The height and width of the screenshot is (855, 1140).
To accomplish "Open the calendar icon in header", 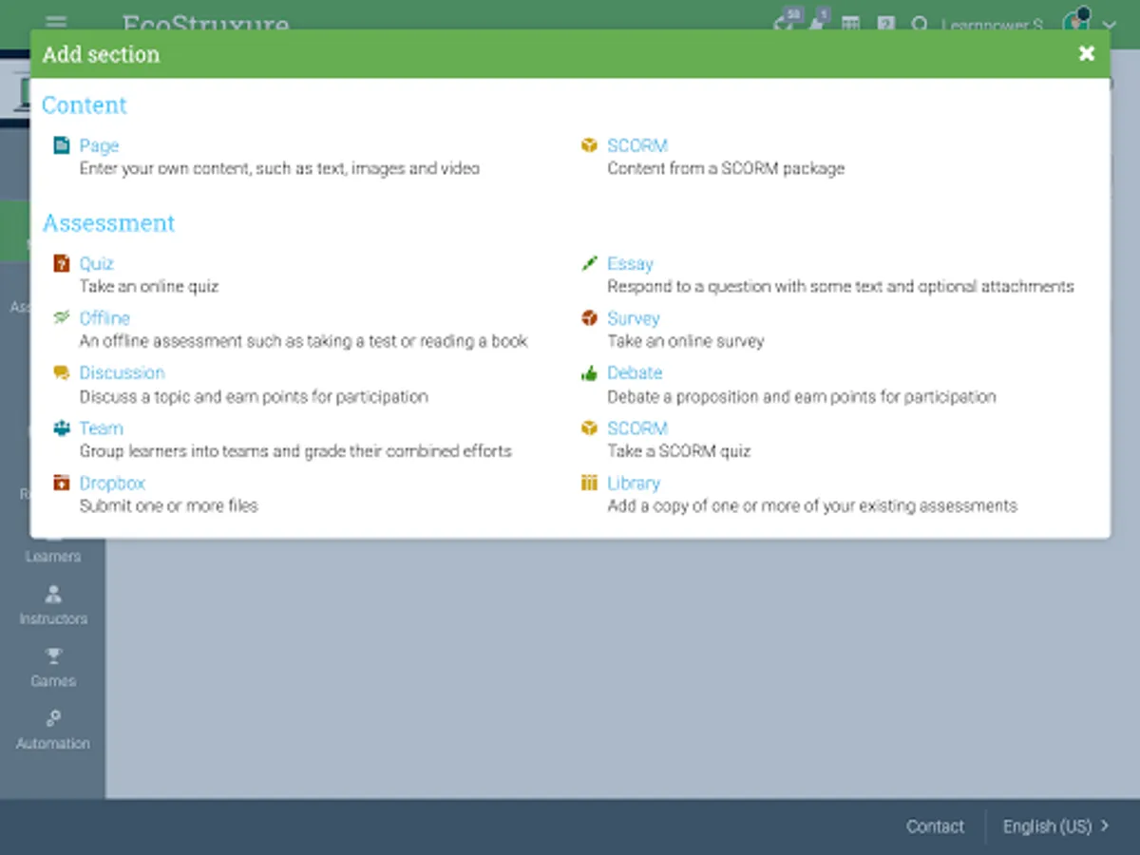I will [851, 23].
